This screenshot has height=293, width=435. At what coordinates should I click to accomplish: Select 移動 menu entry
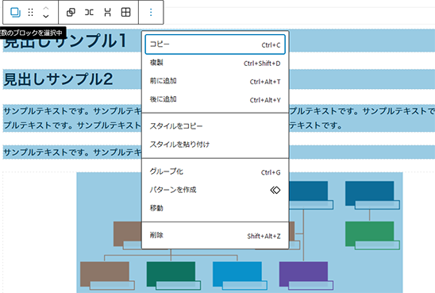[215, 208]
